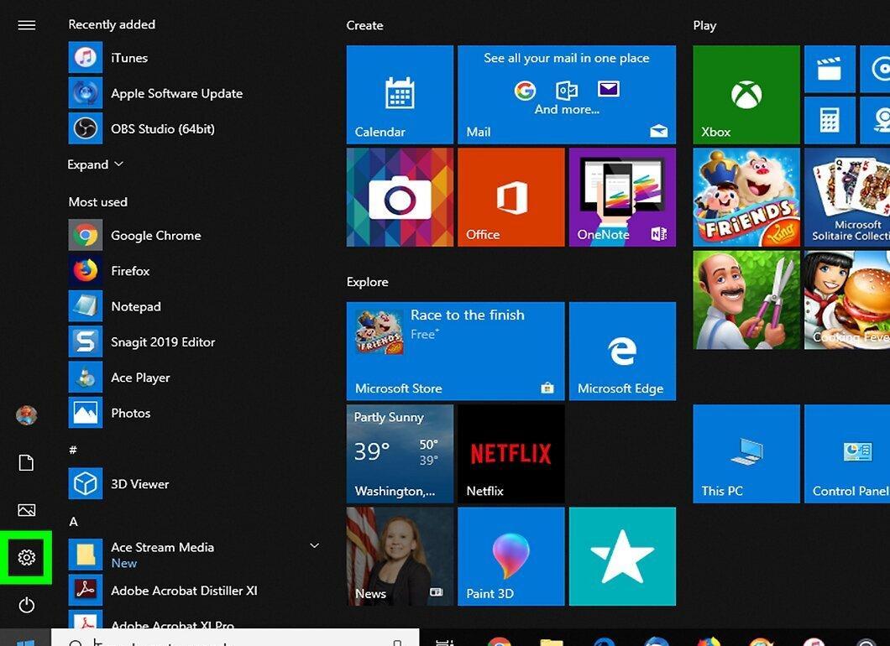Open Microsoft Solitaire Collection tile
Screen dimensions: 890x646
coord(847,197)
